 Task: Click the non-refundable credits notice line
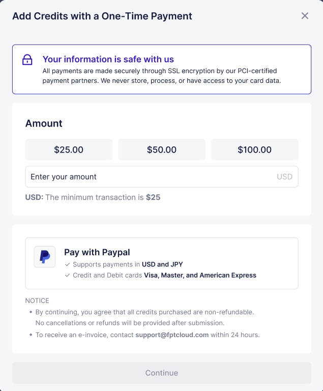144,312
